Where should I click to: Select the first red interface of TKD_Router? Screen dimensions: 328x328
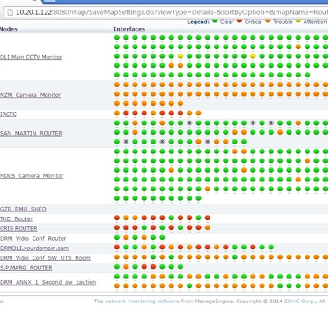[117, 218]
